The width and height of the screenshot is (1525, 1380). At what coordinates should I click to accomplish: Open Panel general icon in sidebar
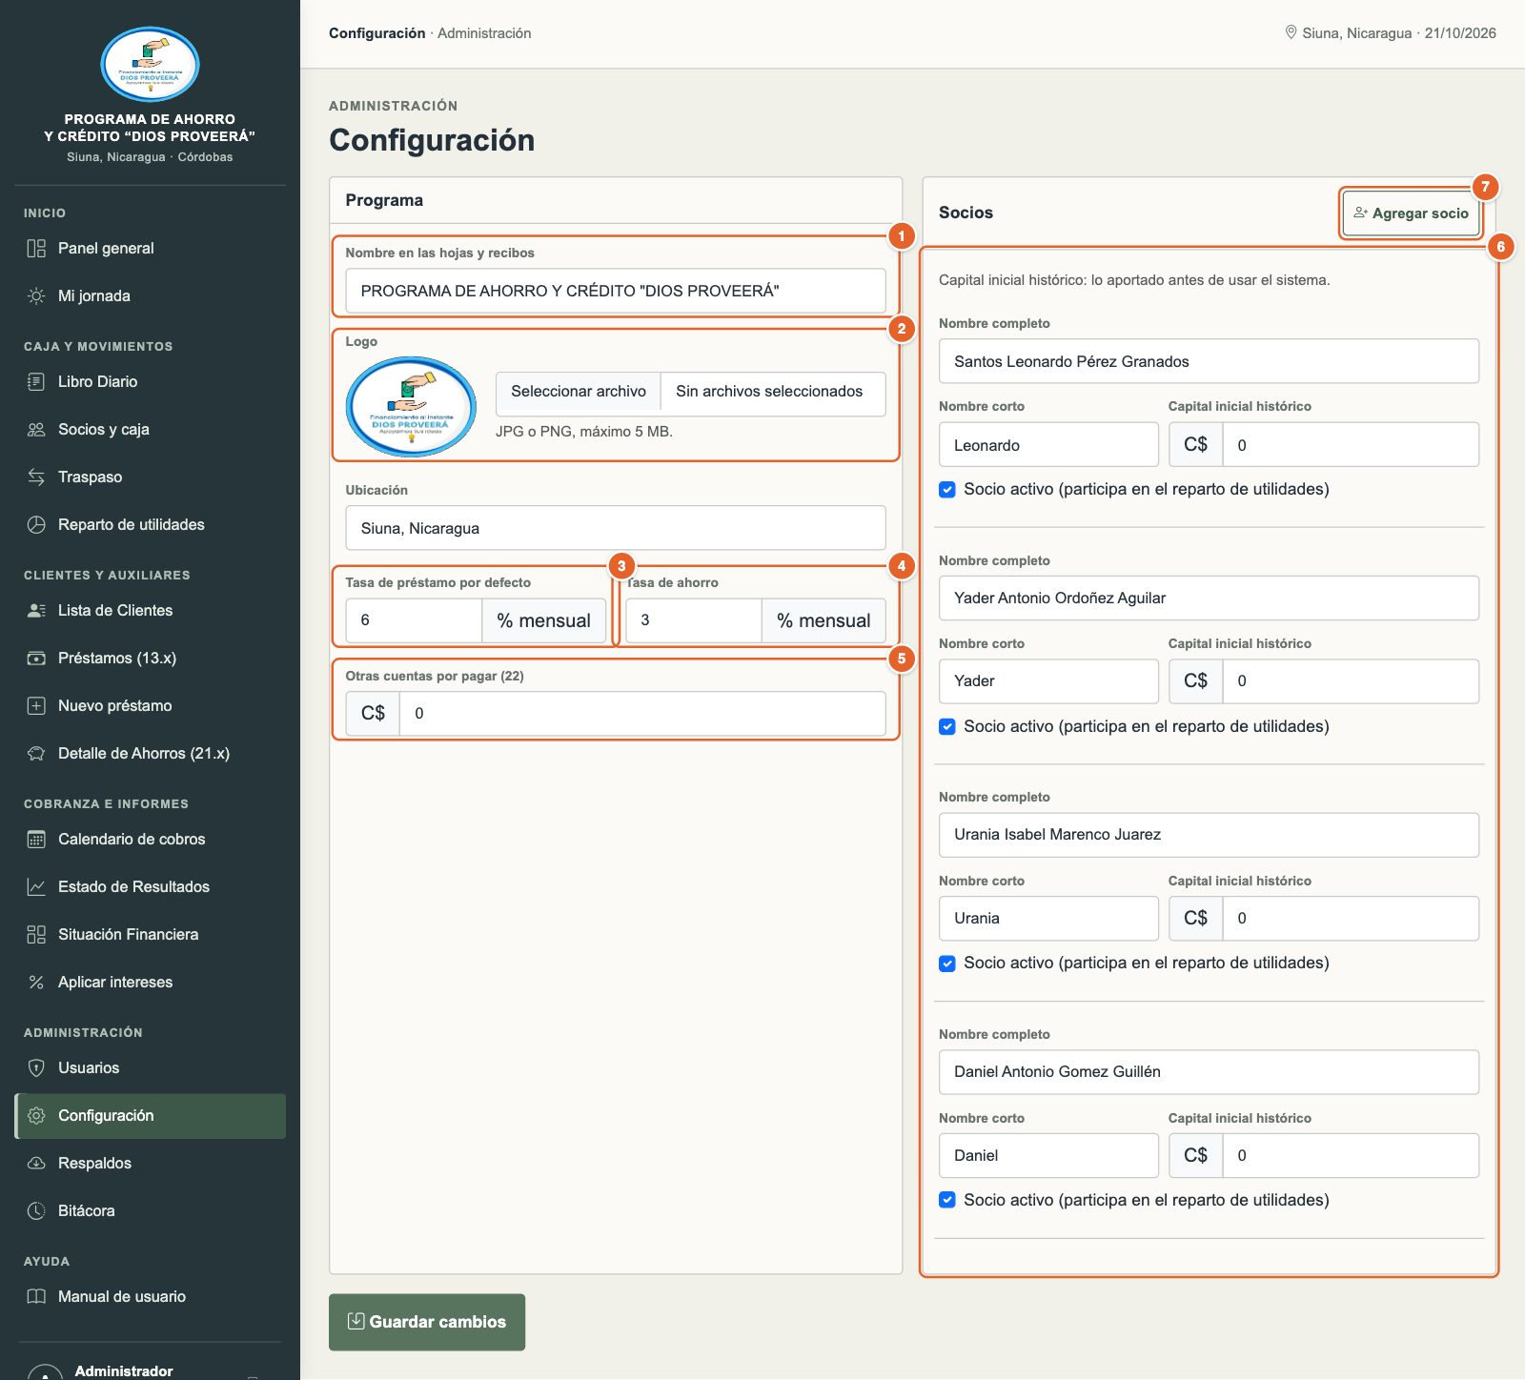tap(36, 249)
